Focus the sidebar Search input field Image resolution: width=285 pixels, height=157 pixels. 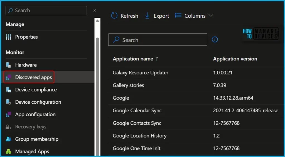(x=46, y=11)
